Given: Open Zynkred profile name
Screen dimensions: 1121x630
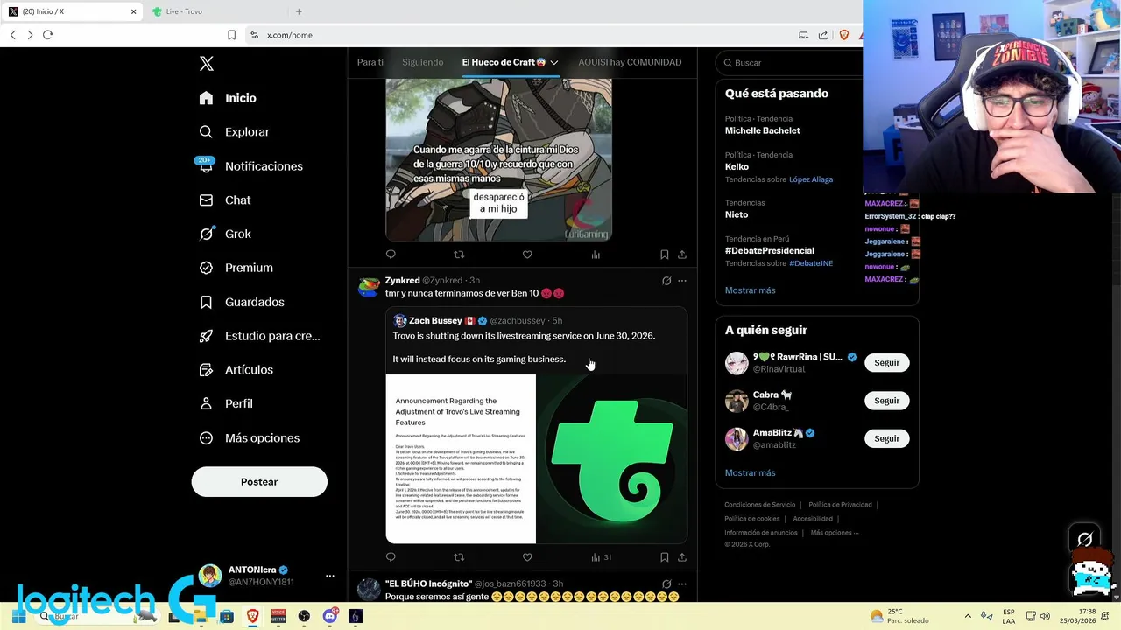Looking at the screenshot, I should [x=402, y=281].
